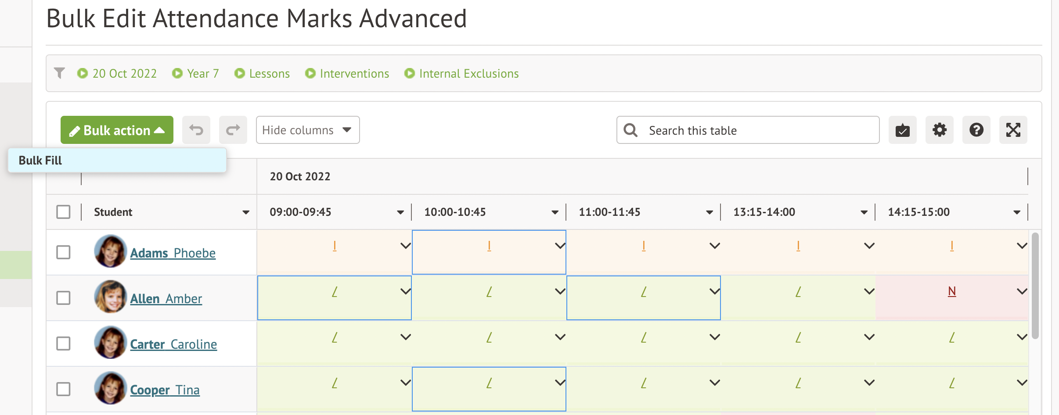1059x415 pixels.
Task: Open the Hide columns dropdown
Action: (307, 130)
